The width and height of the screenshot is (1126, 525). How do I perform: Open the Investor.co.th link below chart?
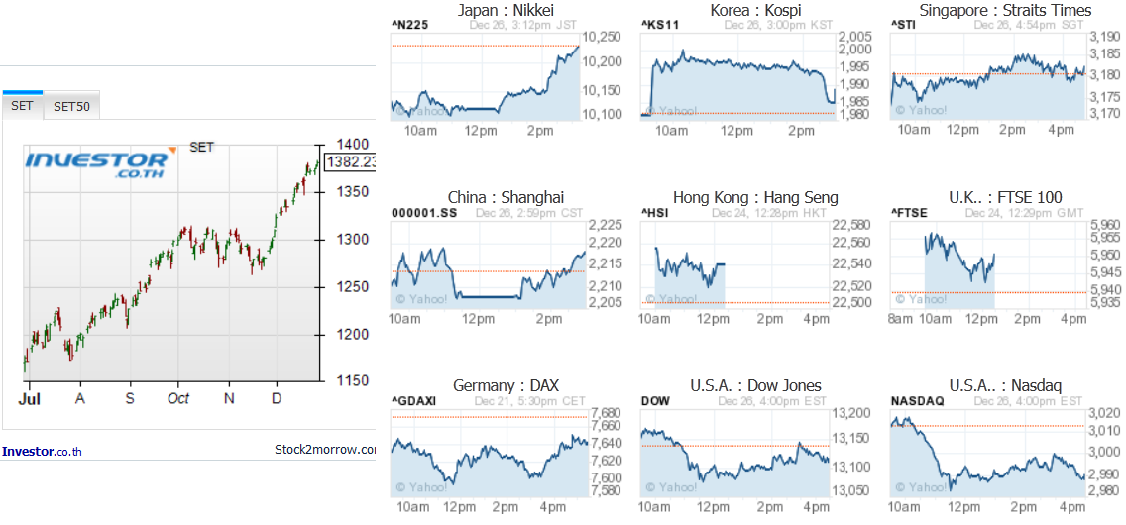click(x=43, y=451)
